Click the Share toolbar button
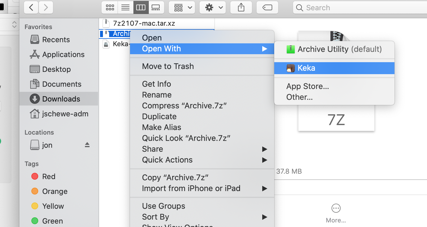427x227 pixels. 241,7
